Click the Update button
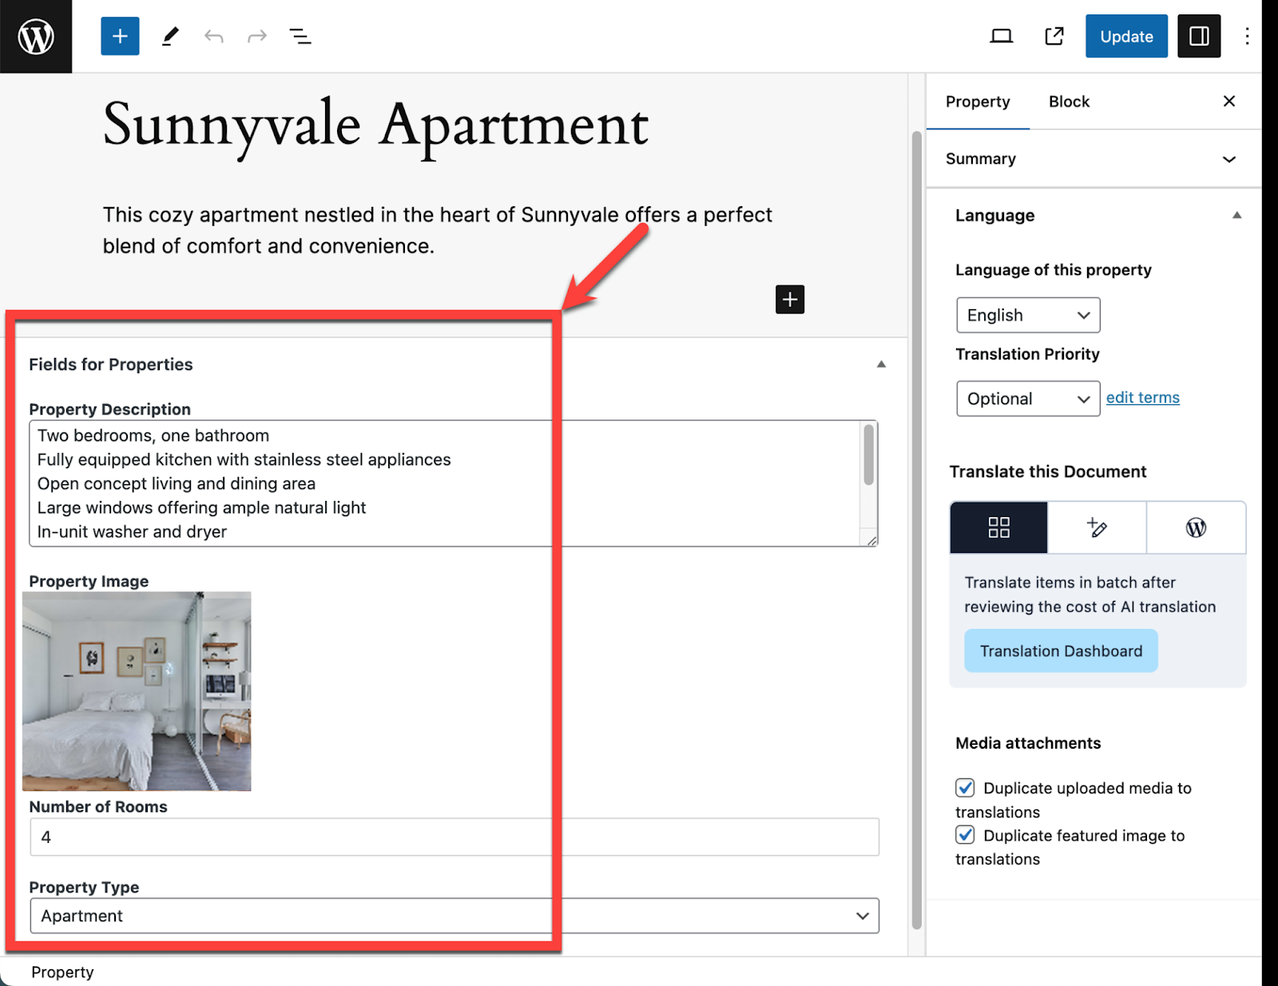The image size is (1278, 986). coord(1125,36)
